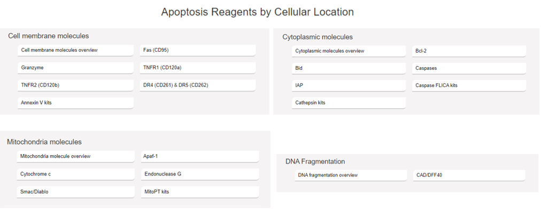Select the Bcl-2 button
Screen dimensions: 541x209
coord(469,51)
